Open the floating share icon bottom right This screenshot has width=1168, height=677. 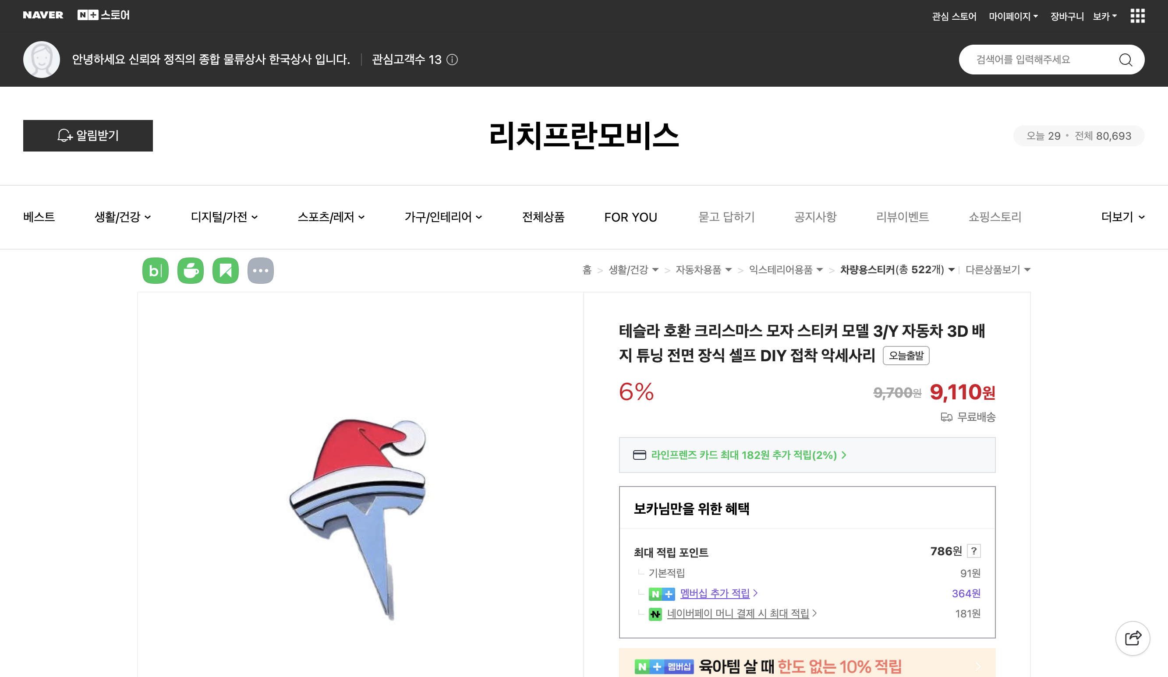click(1133, 638)
